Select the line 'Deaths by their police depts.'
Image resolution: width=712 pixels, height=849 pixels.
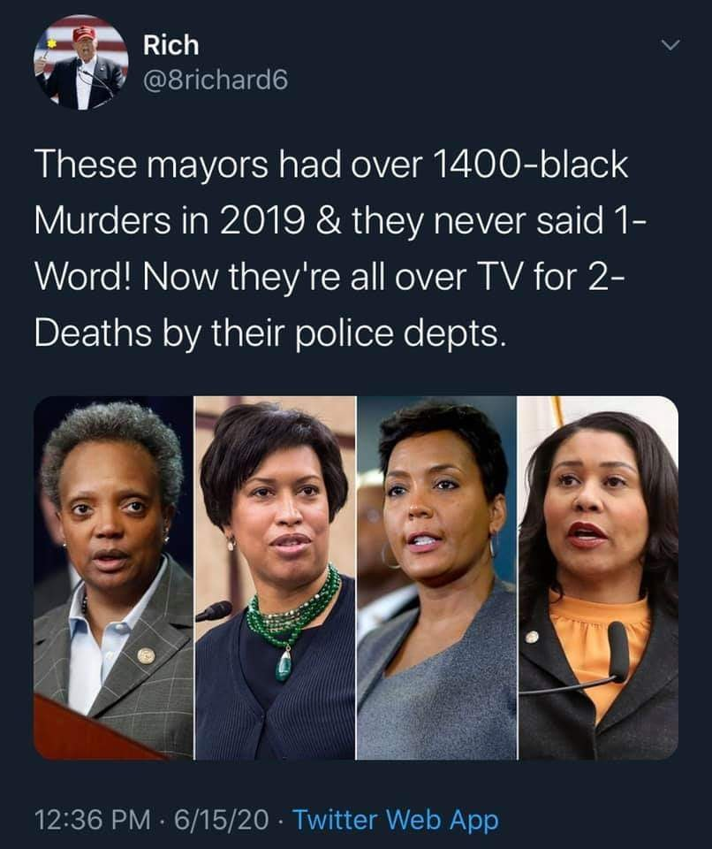coord(271,333)
